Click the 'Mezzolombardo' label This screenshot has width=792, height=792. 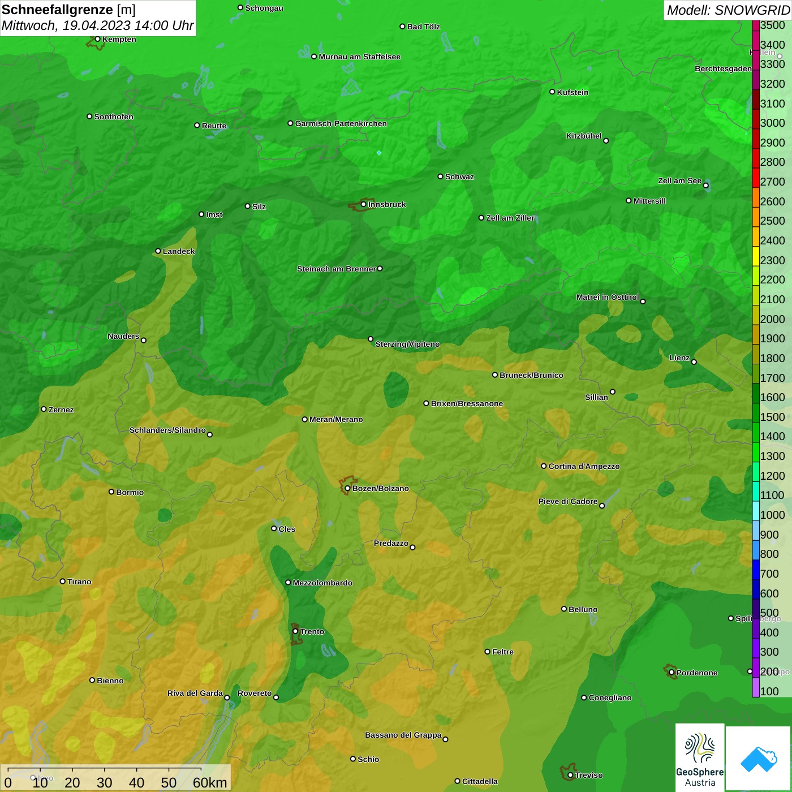coord(322,583)
